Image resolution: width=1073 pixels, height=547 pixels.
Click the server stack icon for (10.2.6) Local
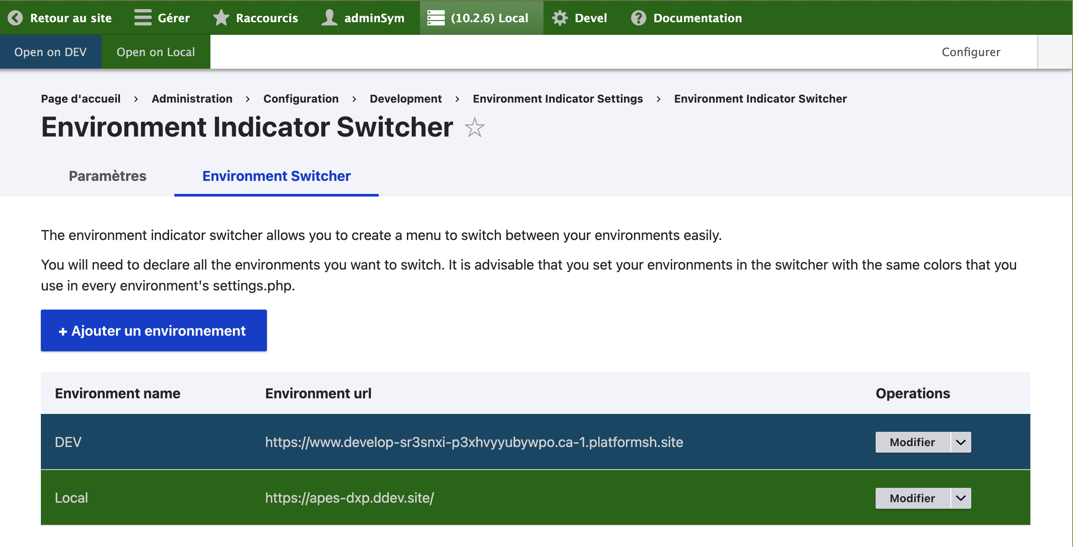(436, 18)
